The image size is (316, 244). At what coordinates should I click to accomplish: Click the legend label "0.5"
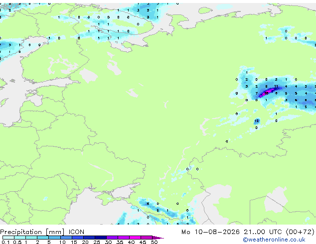click(x=17, y=242)
